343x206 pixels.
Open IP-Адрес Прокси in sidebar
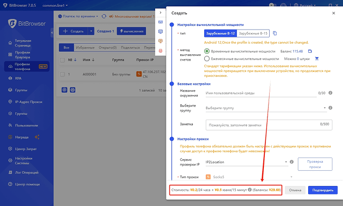pyautogui.click(x=28, y=102)
